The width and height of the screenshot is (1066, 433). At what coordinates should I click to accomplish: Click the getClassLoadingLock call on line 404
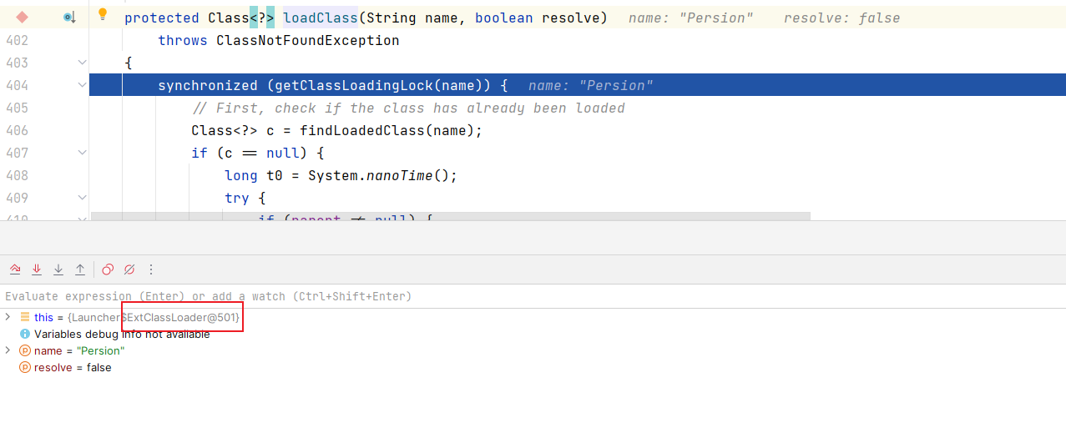(354, 85)
